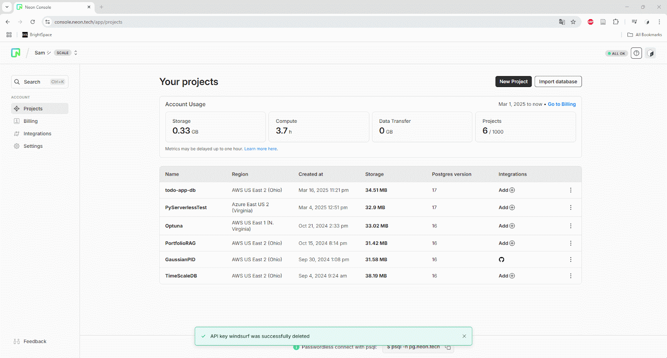Click the Import database button
Viewport: 667px width, 358px height.
coord(558,82)
